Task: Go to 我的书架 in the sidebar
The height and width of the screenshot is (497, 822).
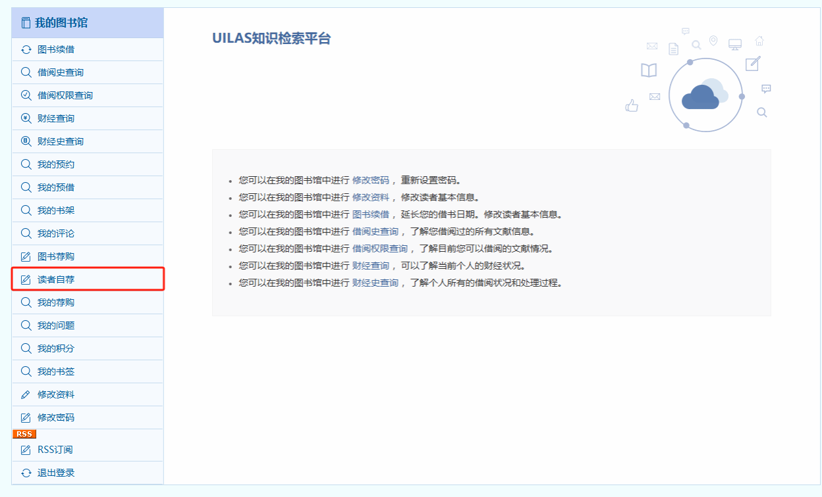Action: click(x=88, y=210)
